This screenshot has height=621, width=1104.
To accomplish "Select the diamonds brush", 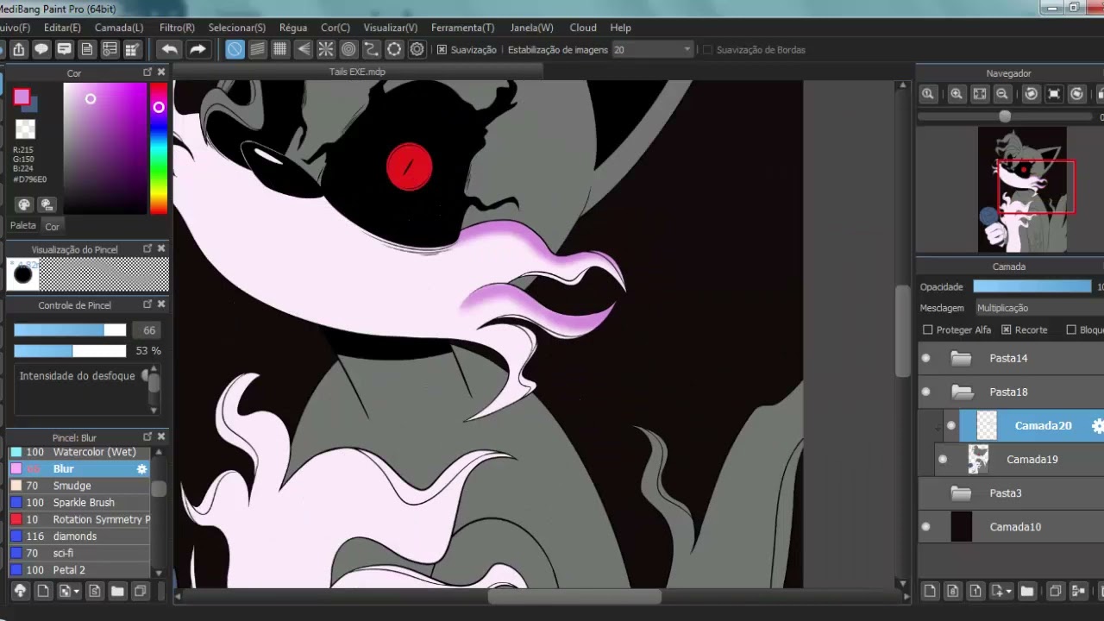I will point(79,536).
